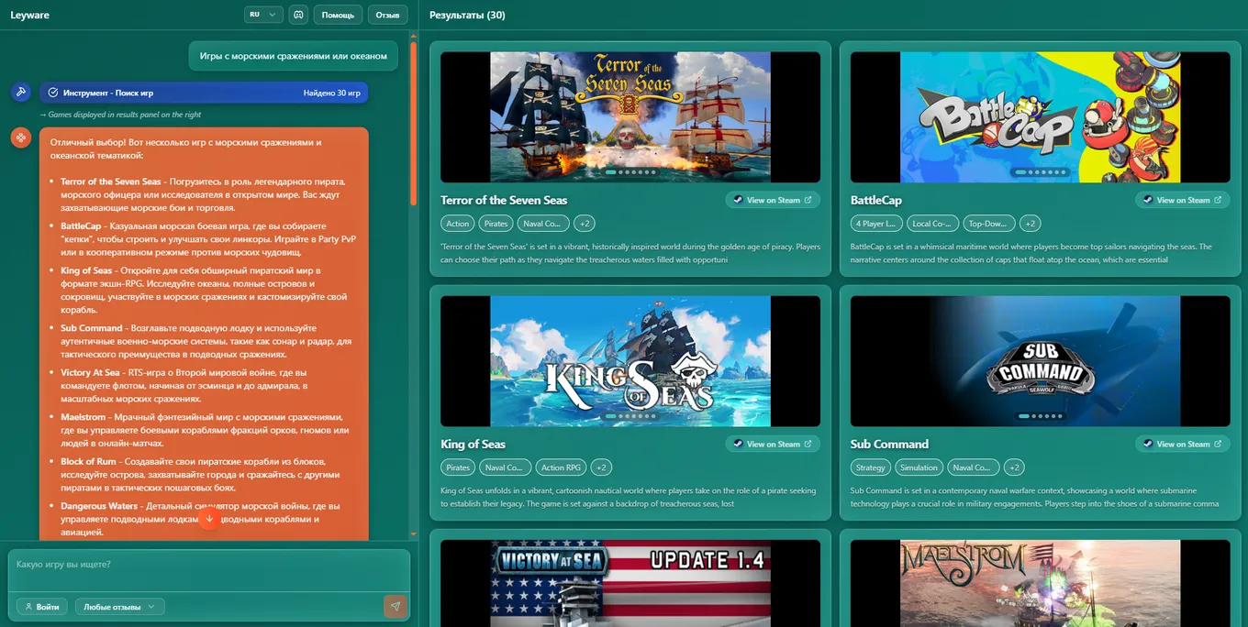Click Terror of the Seven Seas card title
This screenshot has width=1248, height=627.
click(x=504, y=200)
